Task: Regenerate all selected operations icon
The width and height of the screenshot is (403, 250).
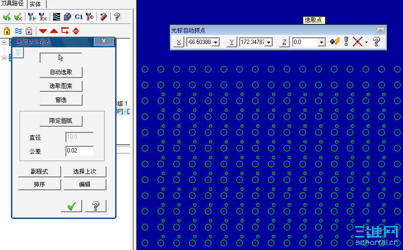Action: 32,17
